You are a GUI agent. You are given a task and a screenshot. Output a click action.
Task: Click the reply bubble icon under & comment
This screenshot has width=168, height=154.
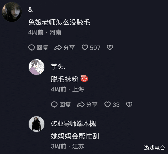31,48
